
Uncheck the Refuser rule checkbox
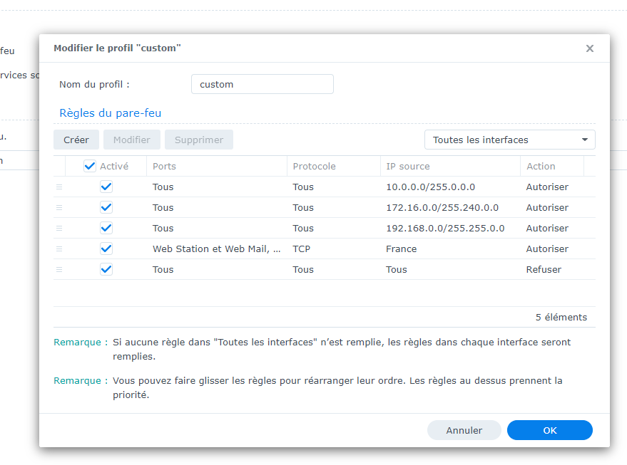tap(106, 269)
